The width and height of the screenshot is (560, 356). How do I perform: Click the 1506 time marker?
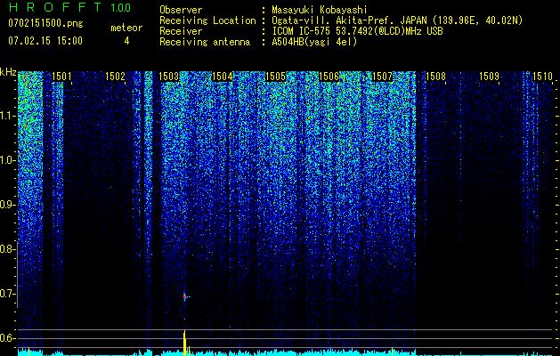(329, 77)
